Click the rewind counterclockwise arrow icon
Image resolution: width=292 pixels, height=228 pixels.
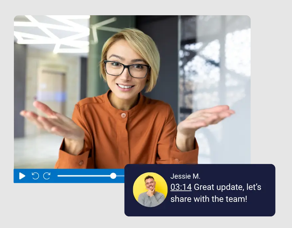35,176
